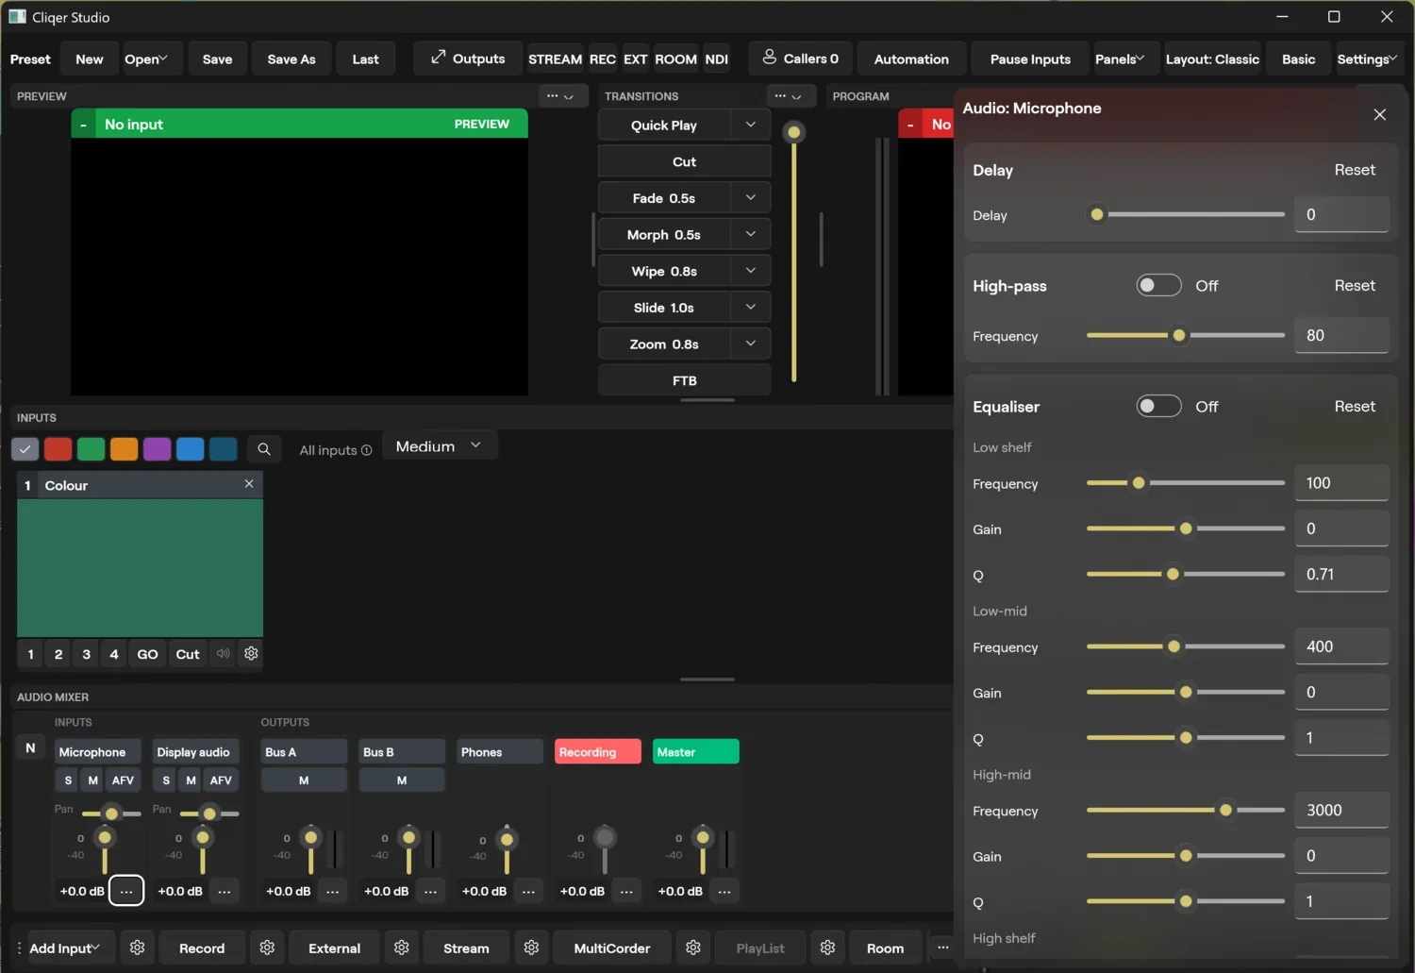1415x973 pixels.
Task: Click the REC toolbar item
Action: click(603, 59)
